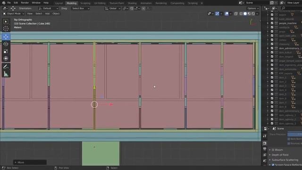Image resolution: width=302 pixels, height=170 pixels.
Task: Select the Select Box tool icon
Action: point(6,22)
